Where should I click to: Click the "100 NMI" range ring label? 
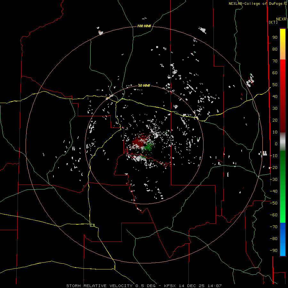pos(144,26)
